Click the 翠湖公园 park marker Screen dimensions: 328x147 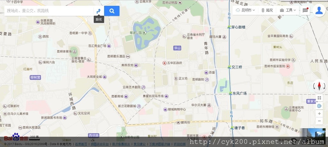pos(144,33)
